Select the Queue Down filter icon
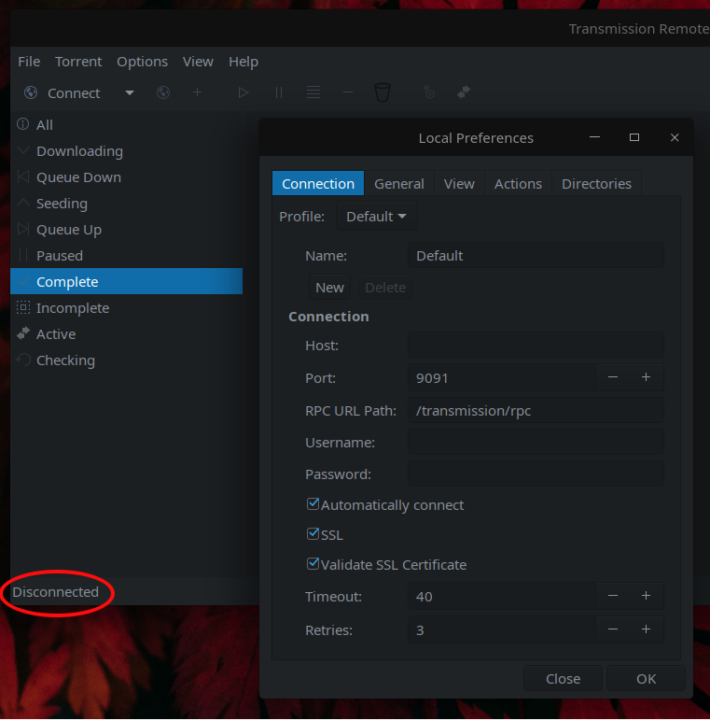Screen dimensions: 710x721 tap(23, 177)
